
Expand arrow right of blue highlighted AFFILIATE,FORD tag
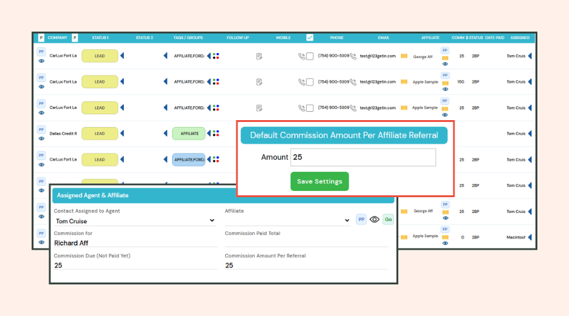pos(209,160)
